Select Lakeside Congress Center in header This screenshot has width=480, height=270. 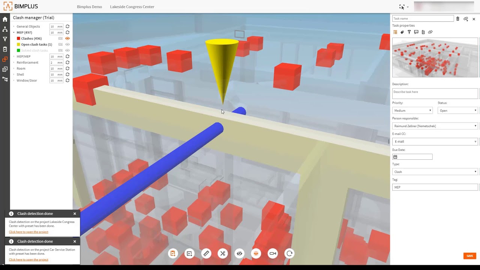pos(132,7)
